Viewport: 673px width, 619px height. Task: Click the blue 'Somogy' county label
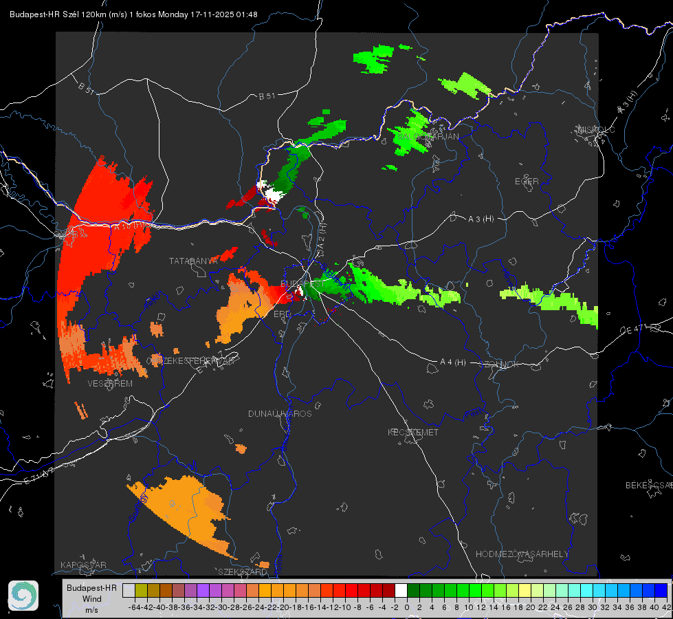click(138, 508)
